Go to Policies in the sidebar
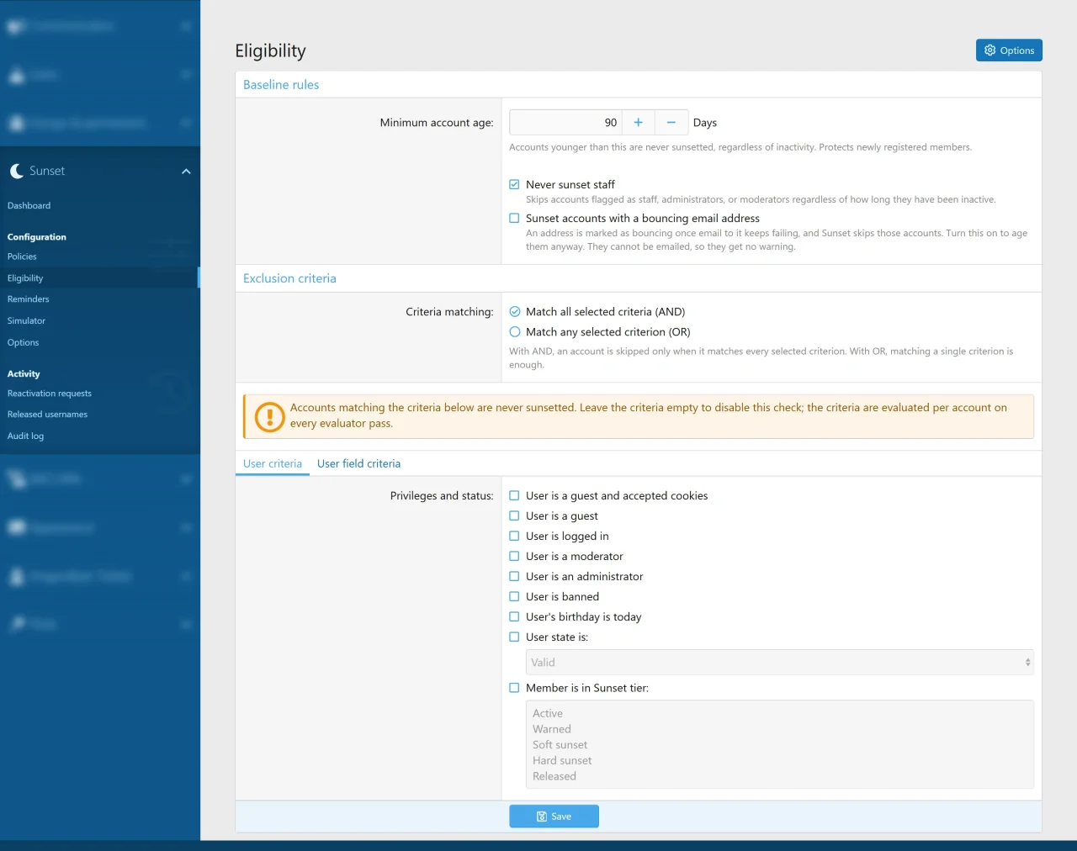The height and width of the screenshot is (851, 1077). pyautogui.click(x=23, y=256)
